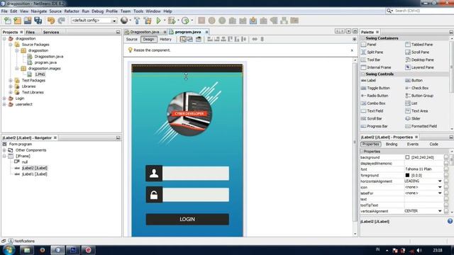Click the Build Project hammer icon

137,21
